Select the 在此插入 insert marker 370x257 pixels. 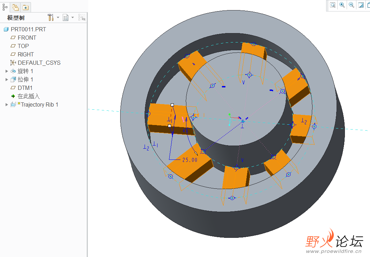[25, 96]
